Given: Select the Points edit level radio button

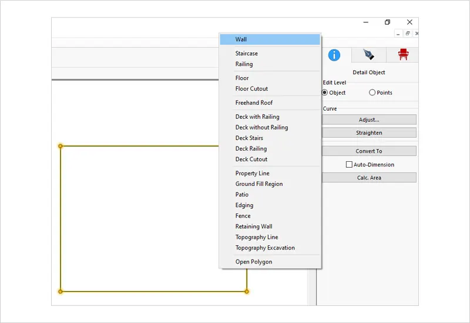Looking at the screenshot, I should point(372,92).
